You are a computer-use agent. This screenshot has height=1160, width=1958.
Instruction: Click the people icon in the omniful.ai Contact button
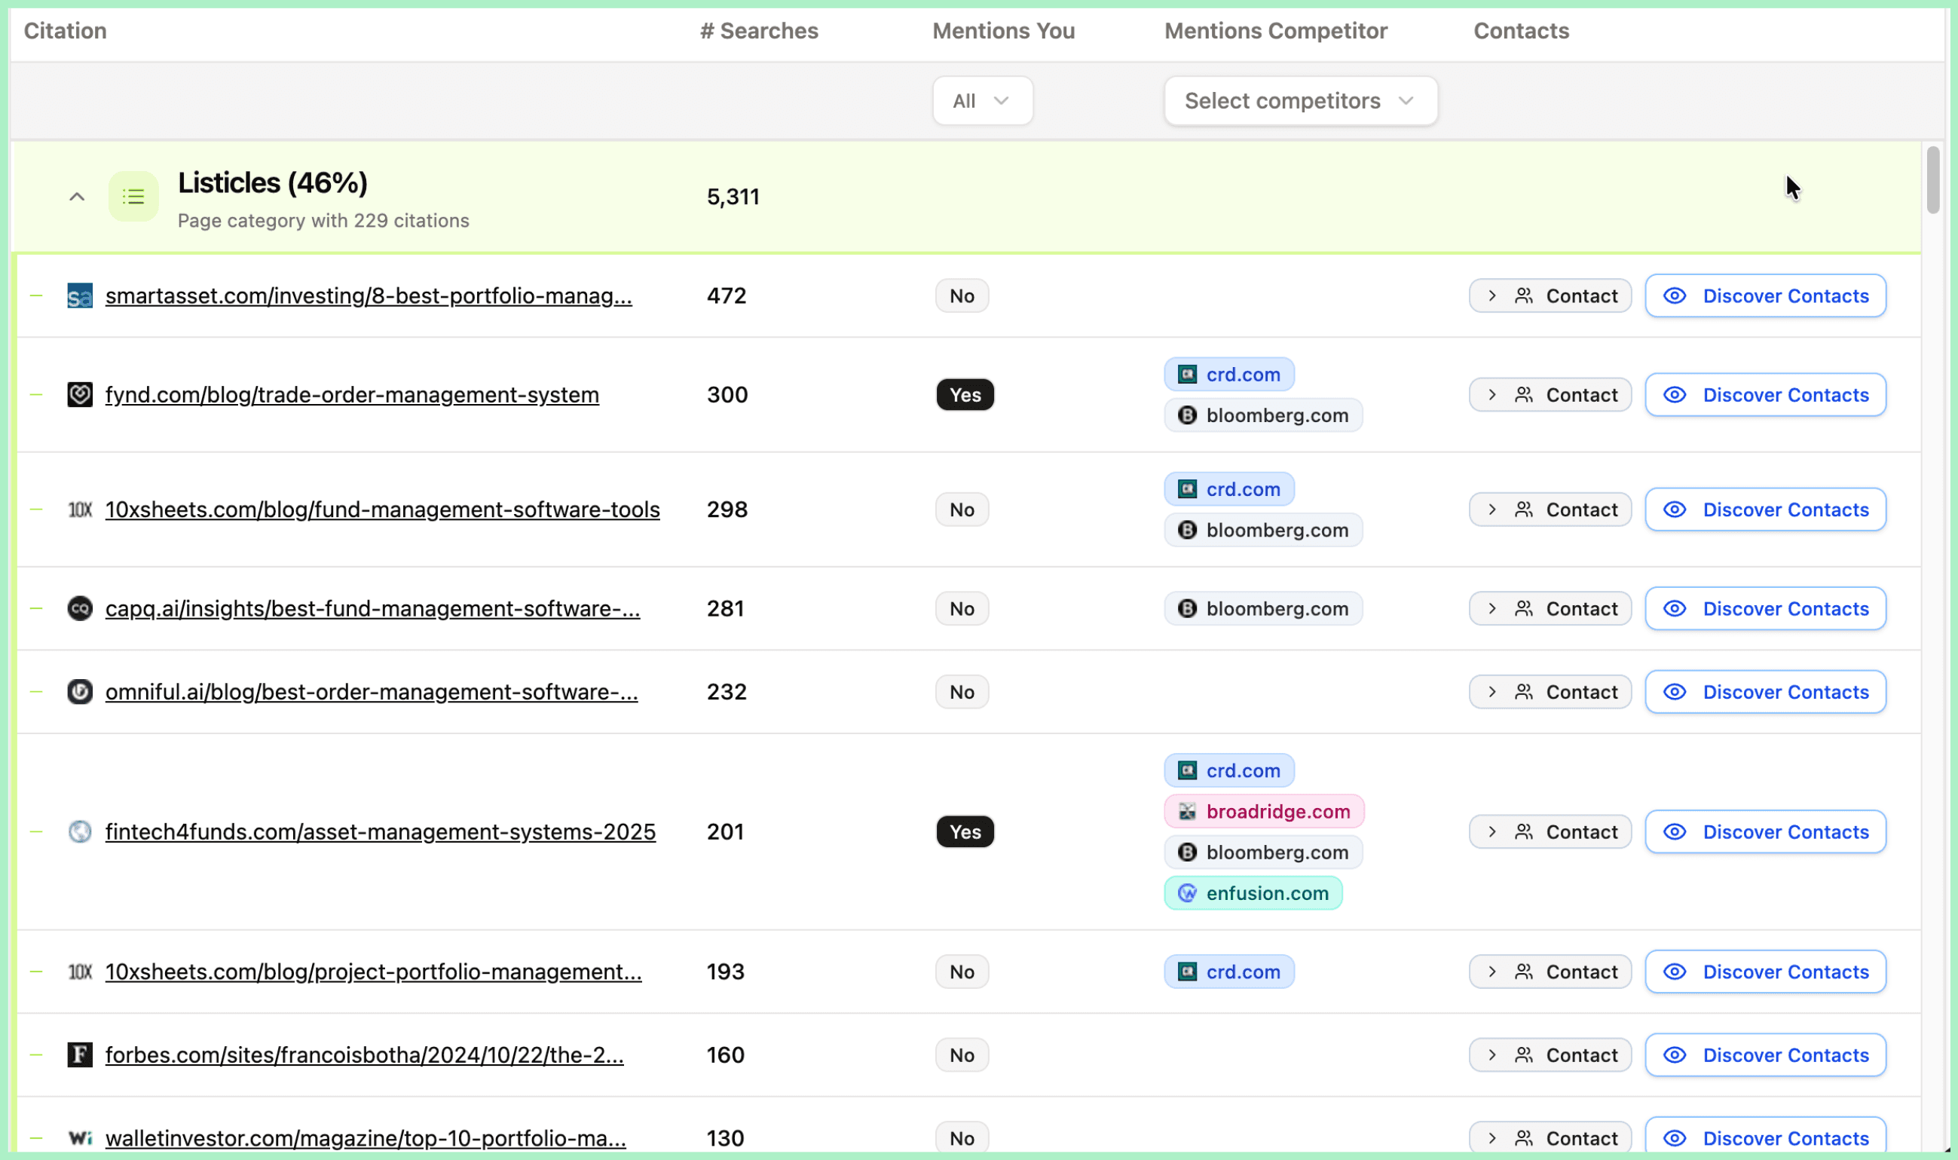tap(1523, 692)
